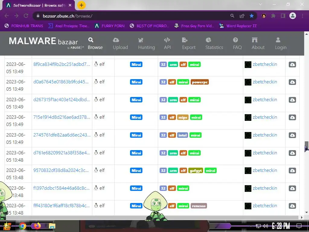309x232 pixels.
Task: Open Firefox from the taskbar
Action: 37,226
